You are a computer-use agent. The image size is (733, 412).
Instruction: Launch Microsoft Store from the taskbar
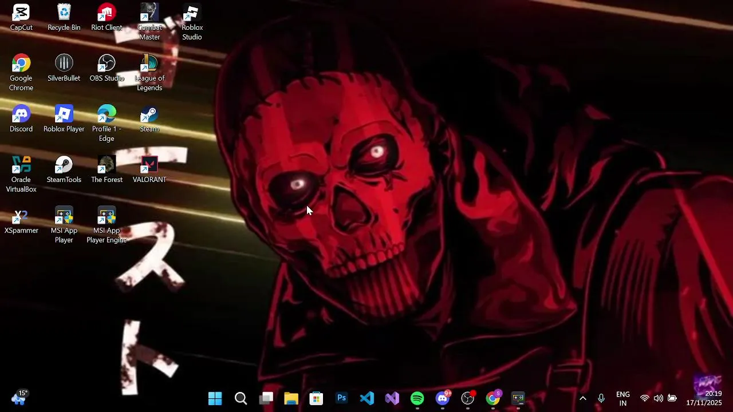point(316,398)
